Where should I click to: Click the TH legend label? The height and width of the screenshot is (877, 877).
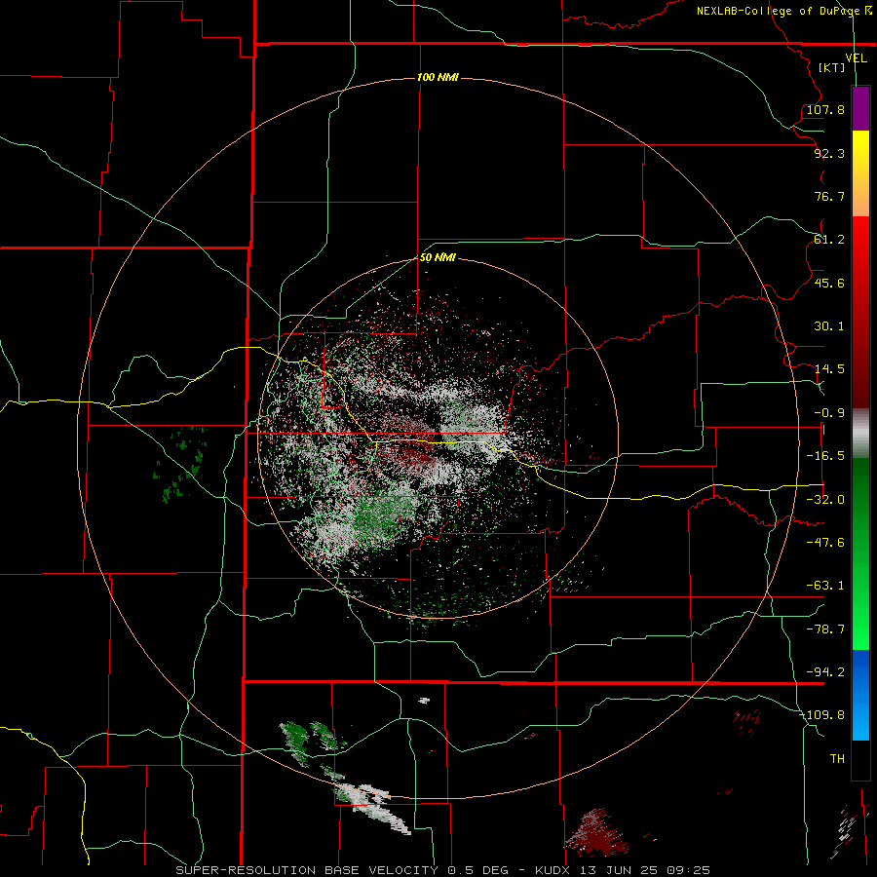point(837,759)
